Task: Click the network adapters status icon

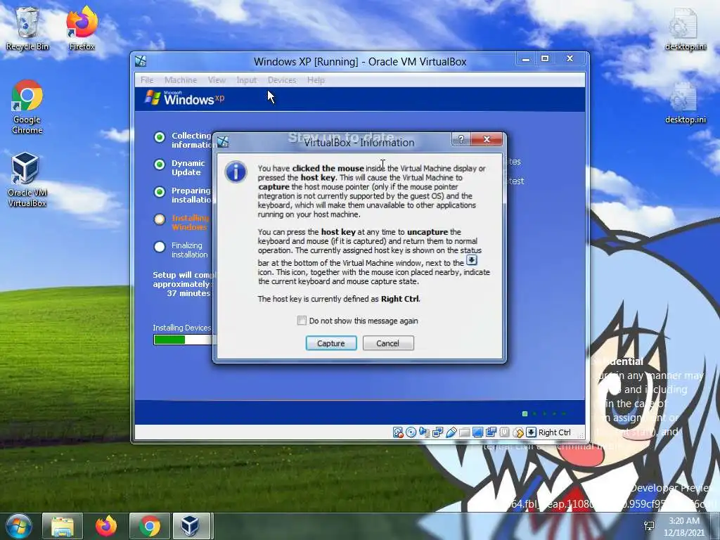Action: click(x=437, y=432)
